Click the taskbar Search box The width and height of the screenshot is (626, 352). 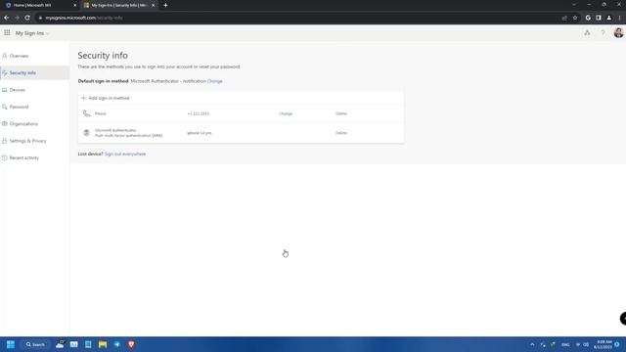coord(35,344)
